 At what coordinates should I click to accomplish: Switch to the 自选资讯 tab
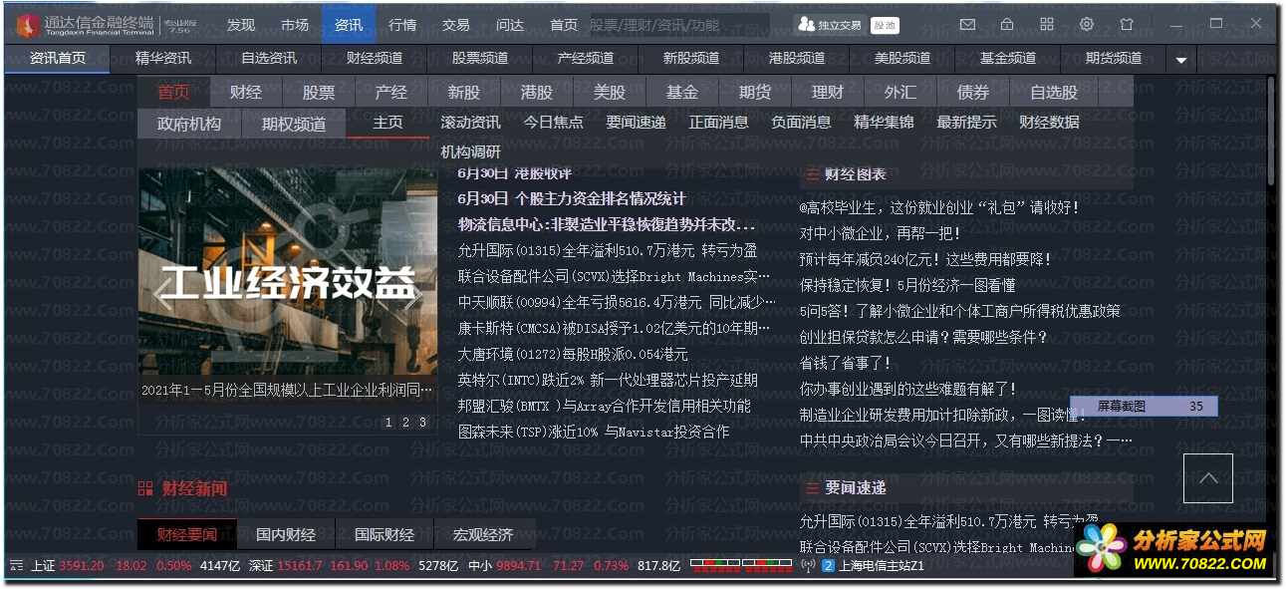tap(269, 59)
